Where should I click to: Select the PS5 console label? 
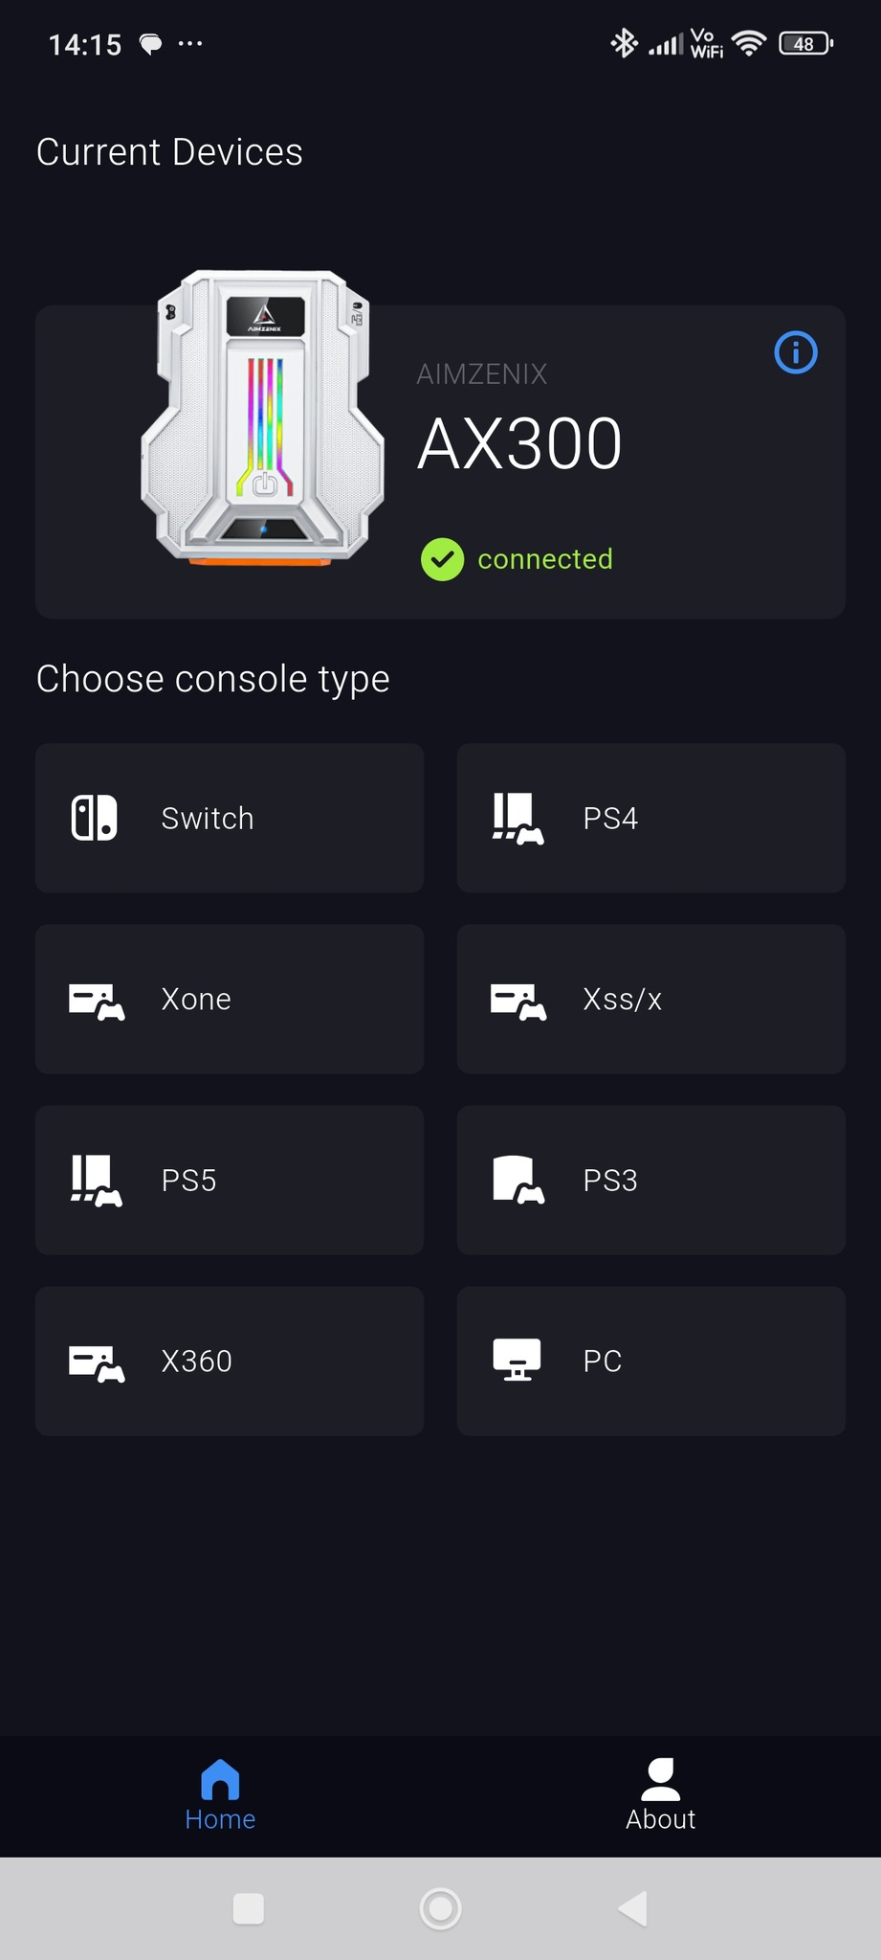coord(188,1181)
